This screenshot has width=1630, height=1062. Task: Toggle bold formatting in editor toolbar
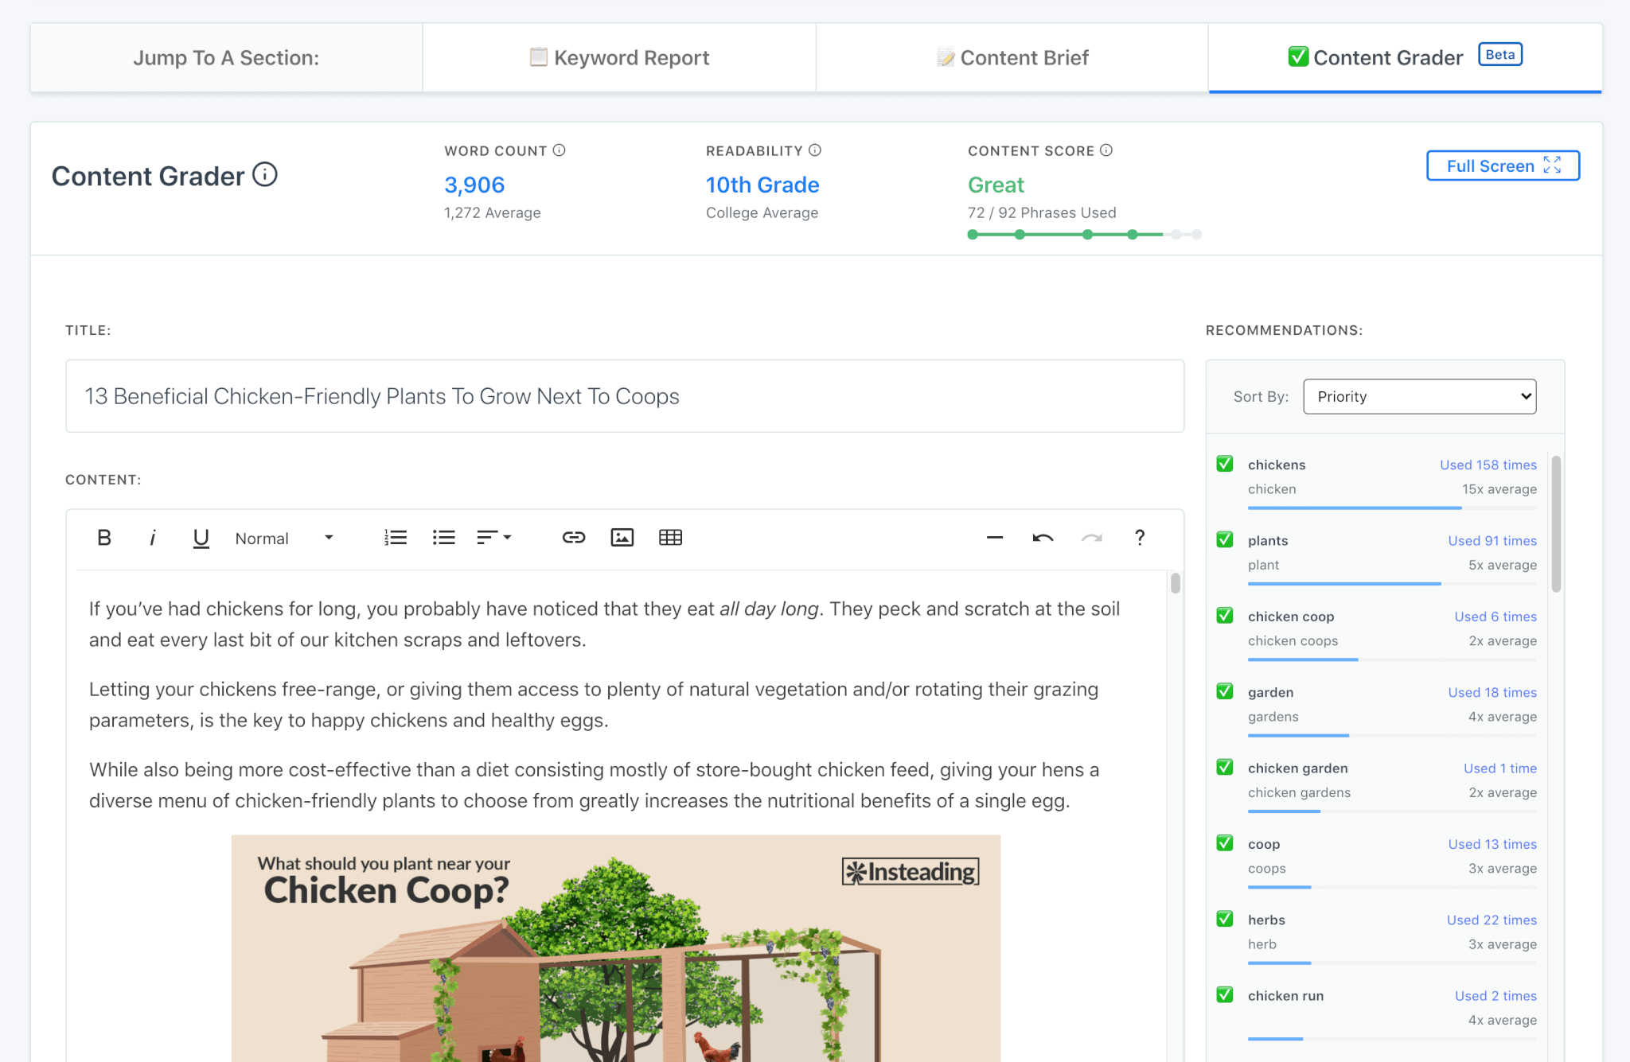[x=104, y=538]
